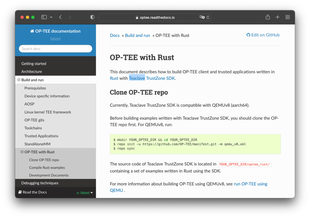Open the version latest dropdown
This screenshot has width=310, height=218.
pos(85,193)
